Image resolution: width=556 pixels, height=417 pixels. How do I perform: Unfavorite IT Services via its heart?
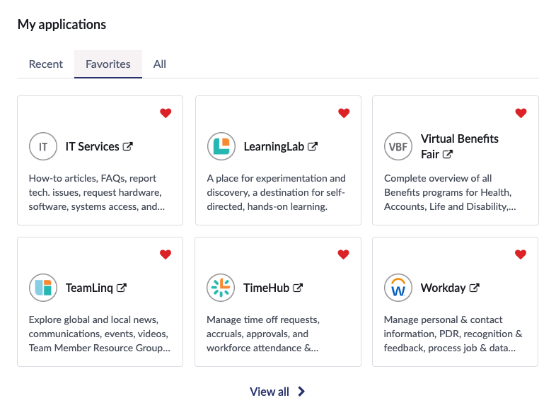point(166,113)
